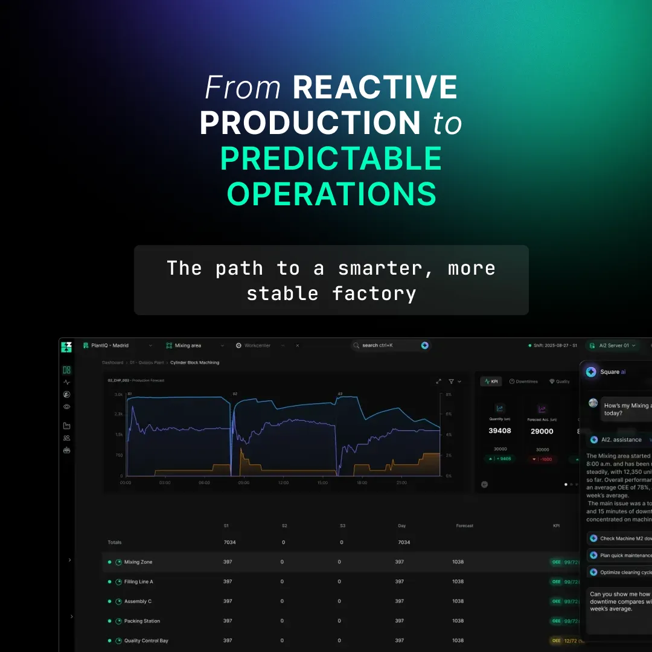Click the Totals S1 value 7034
The height and width of the screenshot is (652, 652).
[x=229, y=542]
